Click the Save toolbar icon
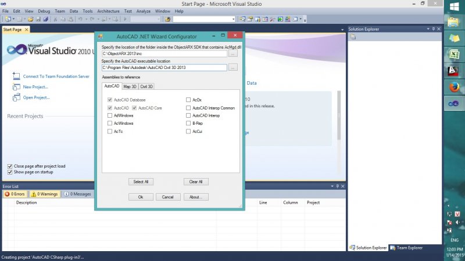This screenshot has height=261, width=465. 38,19
